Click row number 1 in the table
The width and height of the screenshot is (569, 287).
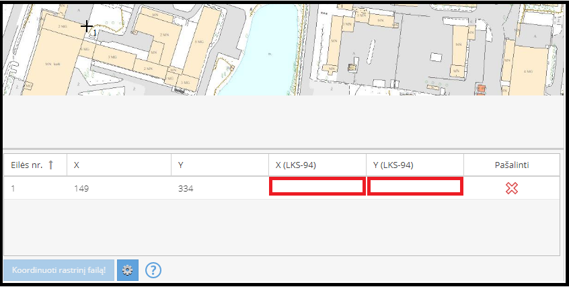click(13, 189)
